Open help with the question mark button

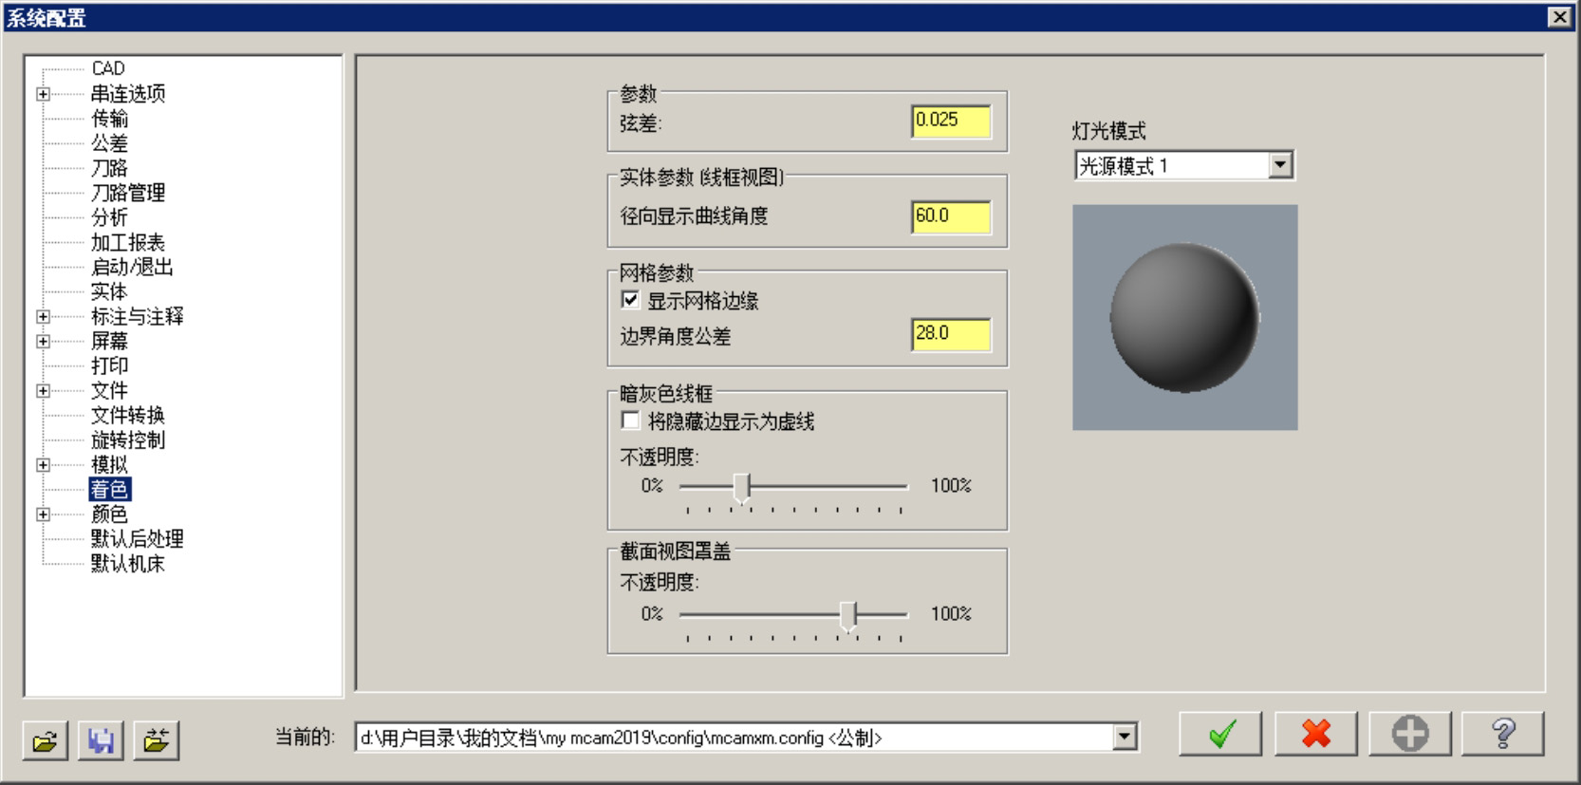click(1502, 734)
